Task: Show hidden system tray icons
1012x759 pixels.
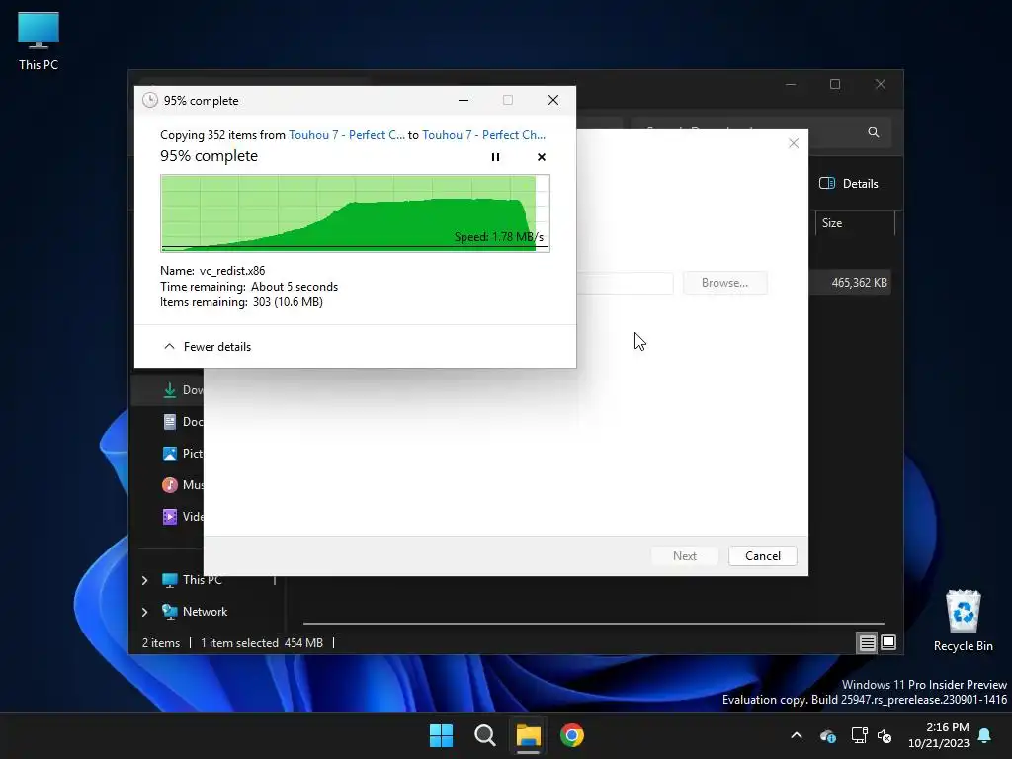Action: [797, 735]
